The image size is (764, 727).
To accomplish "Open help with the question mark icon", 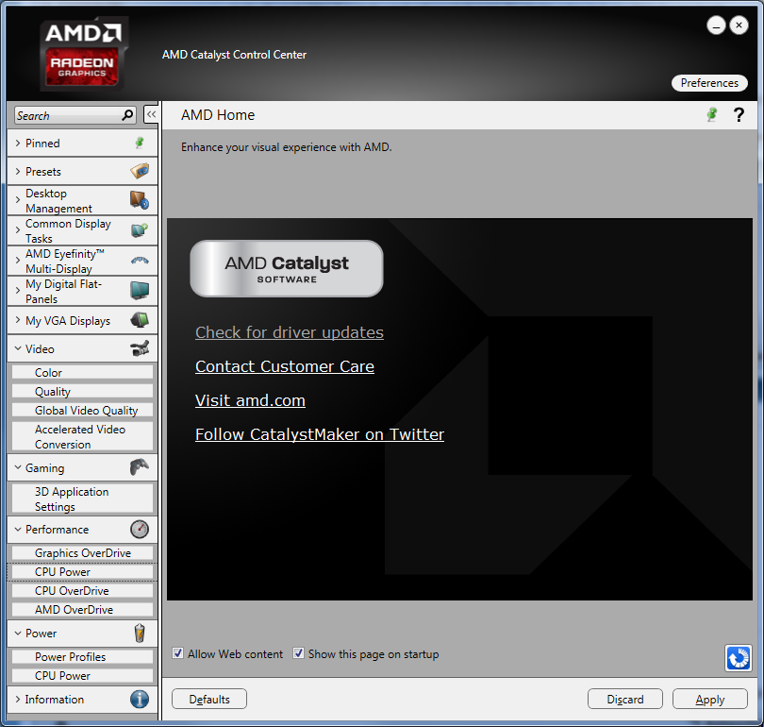I will [x=739, y=114].
